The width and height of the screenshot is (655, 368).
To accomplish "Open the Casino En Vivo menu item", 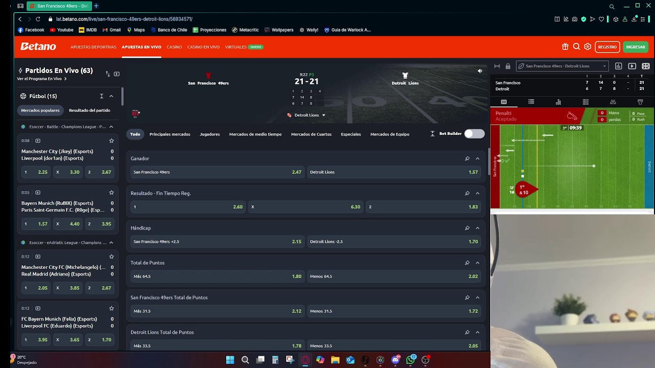I will 203,47.
